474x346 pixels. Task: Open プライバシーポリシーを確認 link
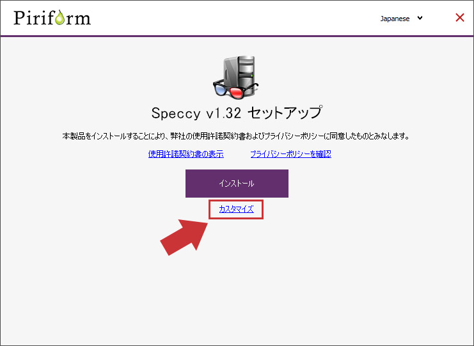[291, 154]
